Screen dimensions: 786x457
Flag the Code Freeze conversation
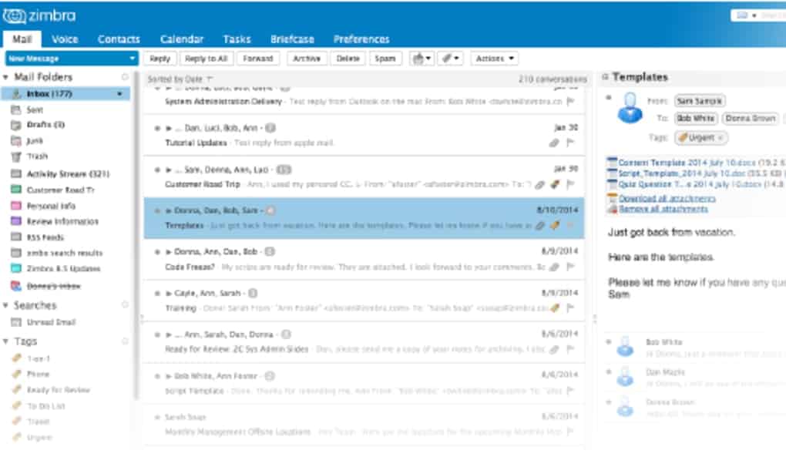(570, 267)
